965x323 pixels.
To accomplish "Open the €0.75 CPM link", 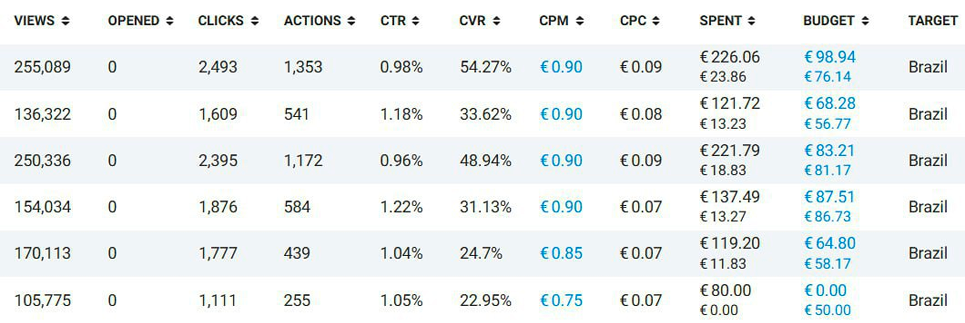I will tap(561, 300).
